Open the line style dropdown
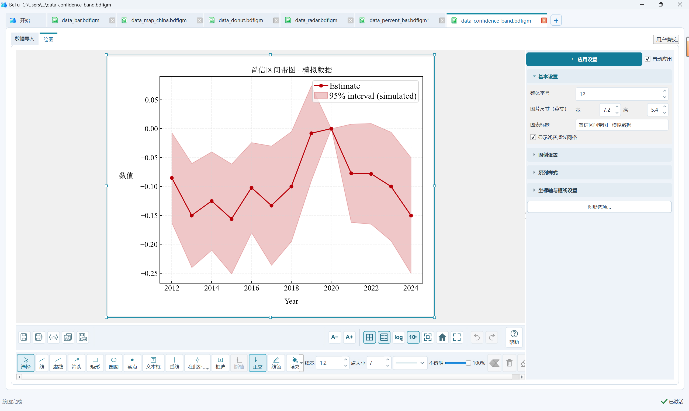Image resolution: width=689 pixels, height=411 pixels. pos(410,363)
